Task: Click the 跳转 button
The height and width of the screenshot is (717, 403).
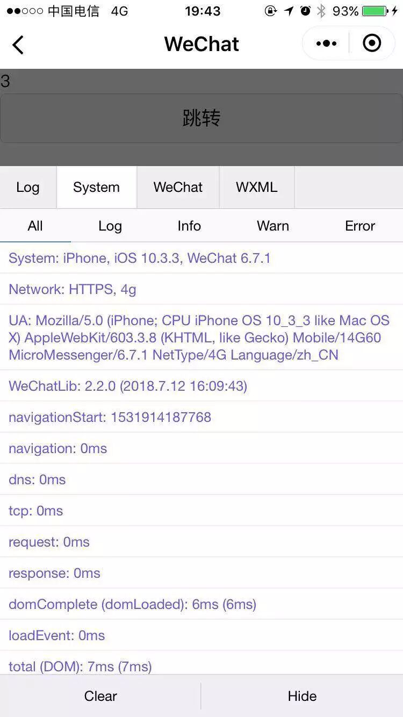Action: [x=201, y=118]
